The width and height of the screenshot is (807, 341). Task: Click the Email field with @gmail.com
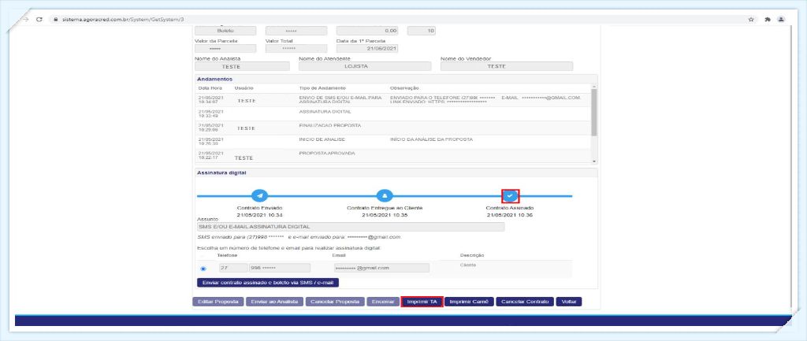(381, 268)
